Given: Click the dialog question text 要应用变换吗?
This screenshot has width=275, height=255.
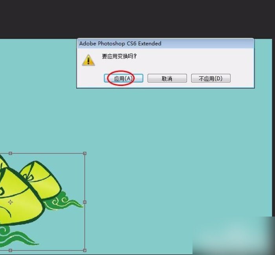Looking at the screenshot, I should point(119,56).
